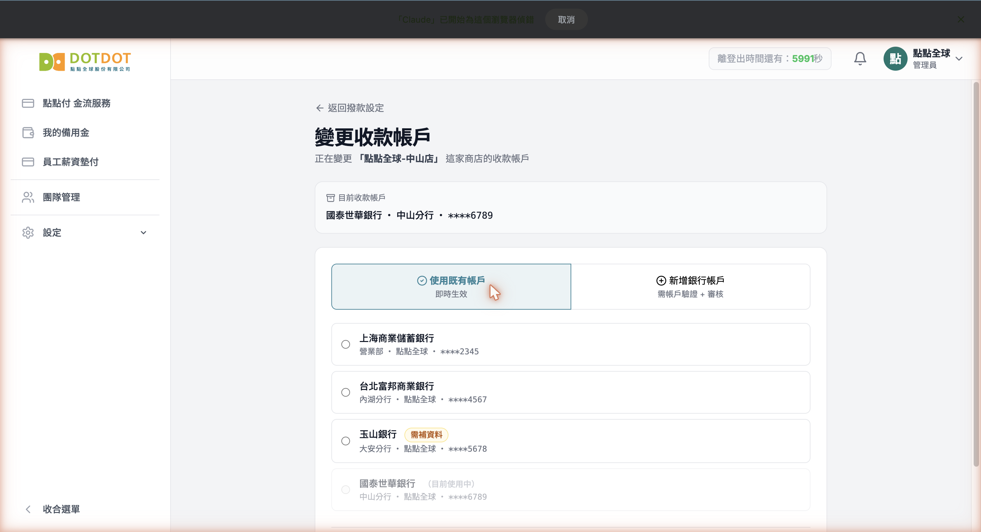Click the 員工薪資墊付 card icon
The height and width of the screenshot is (532, 981).
pos(28,162)
